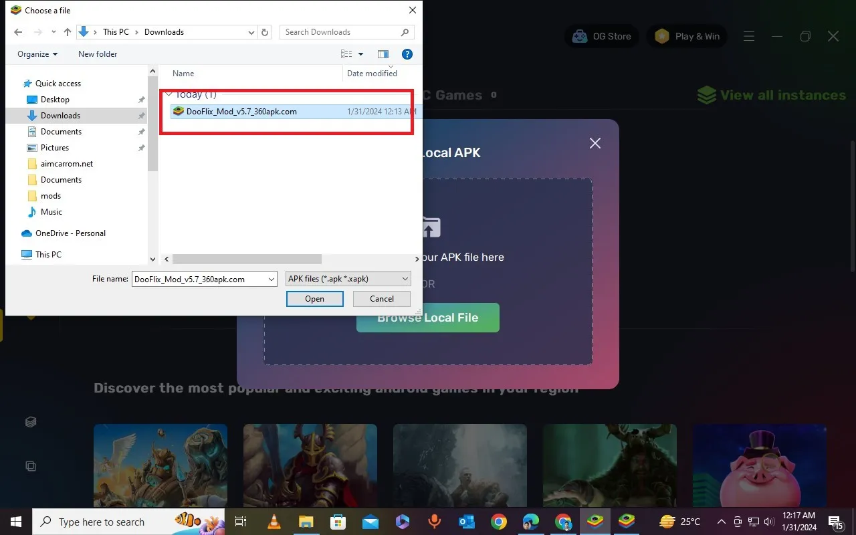Open the chevron between This PC and Downloads

pos(136,32)
